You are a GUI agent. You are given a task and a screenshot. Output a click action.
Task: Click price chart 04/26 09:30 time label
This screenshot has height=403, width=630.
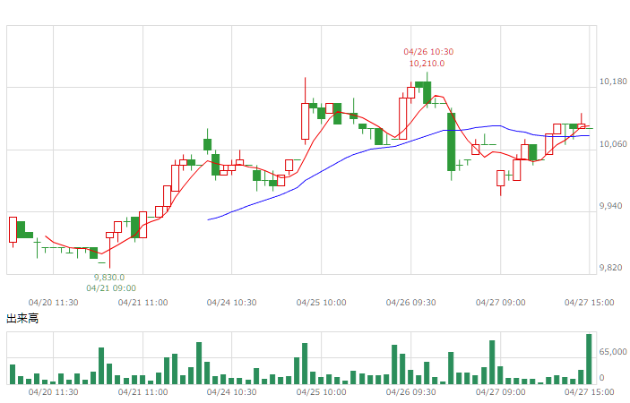[410, 303]
